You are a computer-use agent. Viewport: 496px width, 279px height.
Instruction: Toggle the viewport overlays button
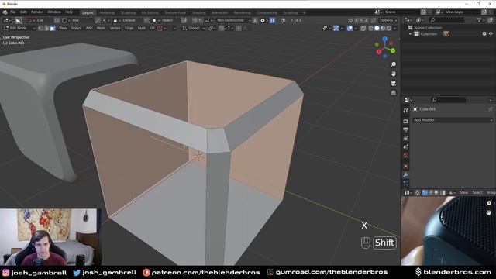tap(350, 28)
